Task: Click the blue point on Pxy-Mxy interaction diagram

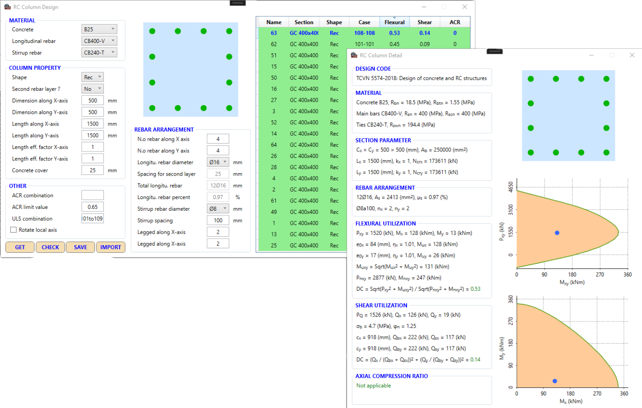Action: 557,233
